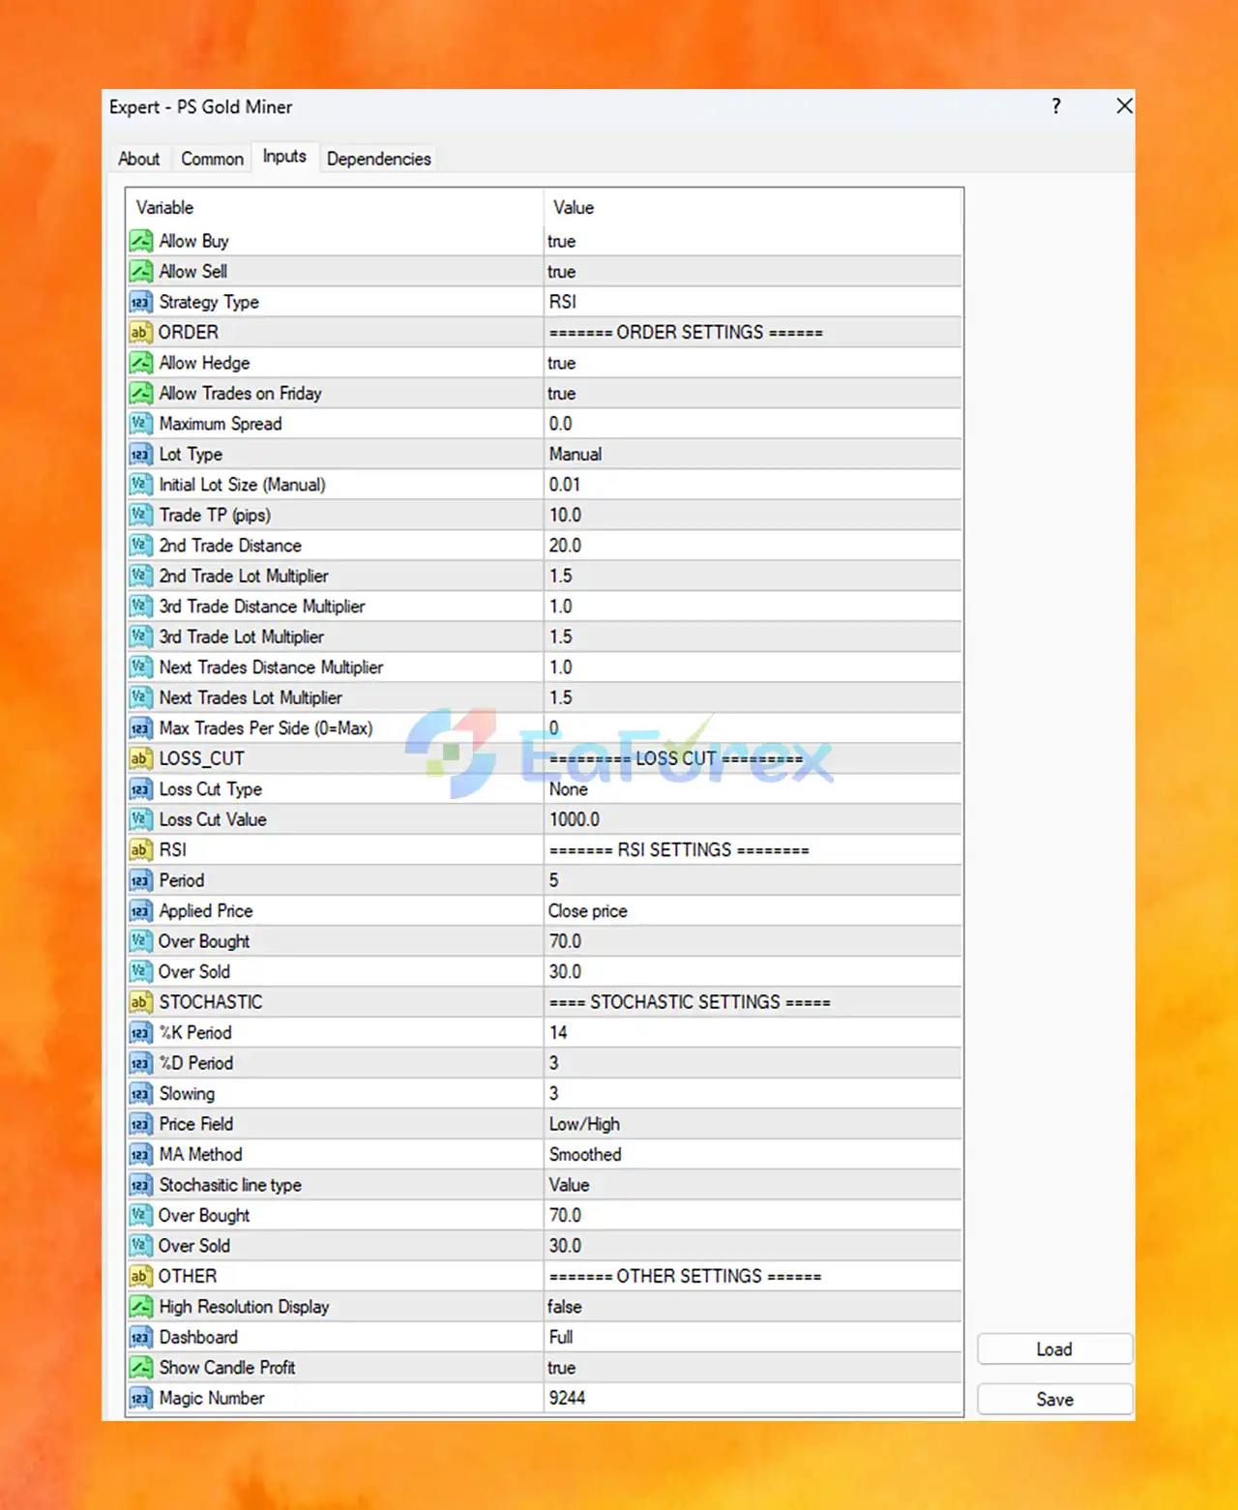Click the Next Trades Lot Multiplier icon
The width and height of the screenshot is (1238, 1510).
[x=141, y=697]
